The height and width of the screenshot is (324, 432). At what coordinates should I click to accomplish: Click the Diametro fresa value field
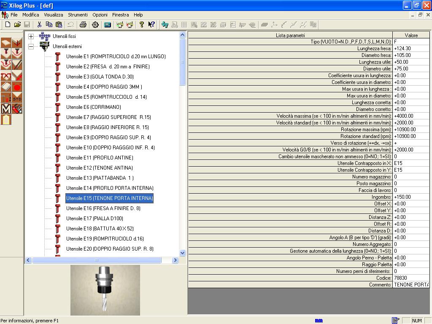tap(410, 55)
